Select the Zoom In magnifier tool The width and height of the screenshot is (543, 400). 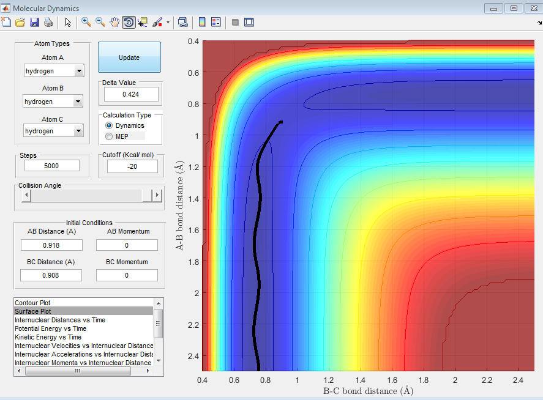tap(86, 22)
